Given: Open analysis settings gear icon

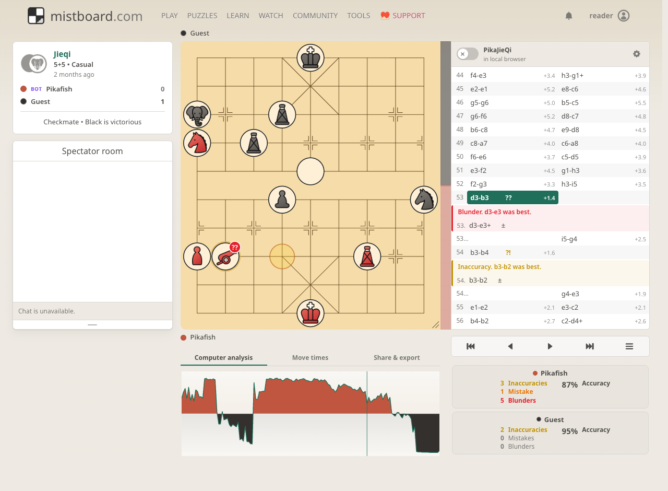Looking at the screenshot, I should click(x=637, y=54).
